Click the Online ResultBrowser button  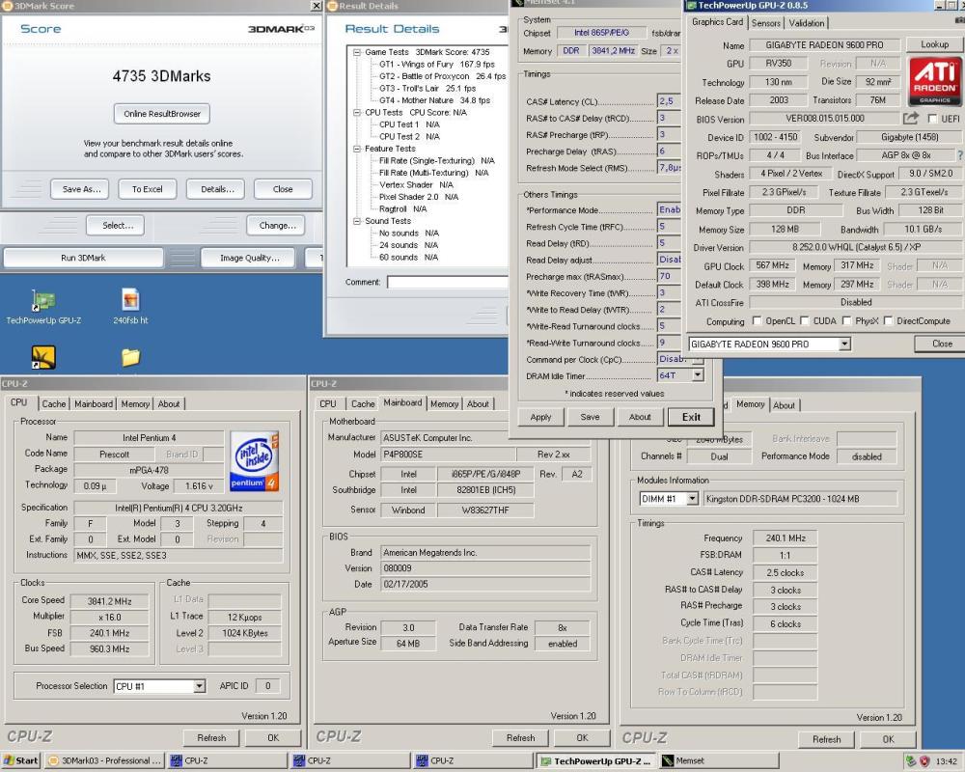click(162, 114)
